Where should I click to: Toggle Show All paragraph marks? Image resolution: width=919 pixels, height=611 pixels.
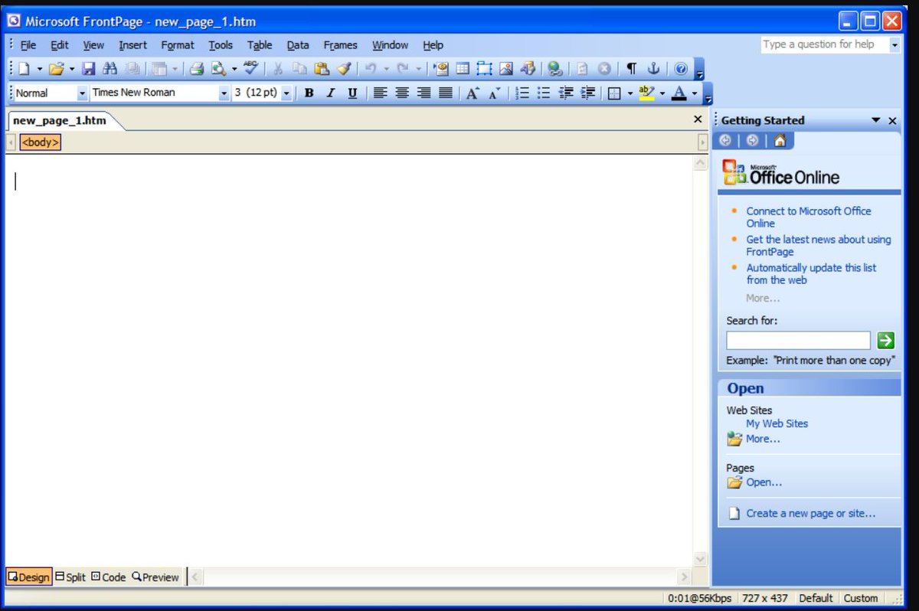[x=631, y=69]
